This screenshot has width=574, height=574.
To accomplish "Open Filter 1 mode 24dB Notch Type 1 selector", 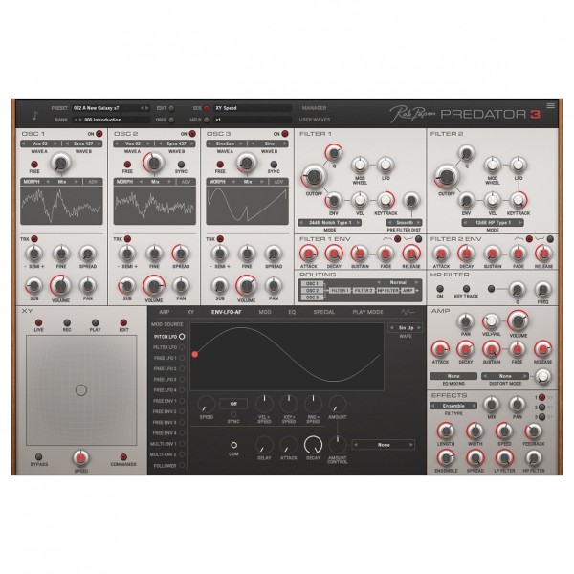I will (x=330, y=223).
